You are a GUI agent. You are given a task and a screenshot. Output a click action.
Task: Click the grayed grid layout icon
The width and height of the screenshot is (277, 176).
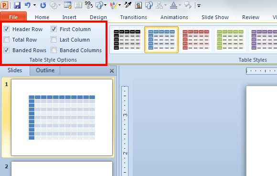pyautogui.click(x=78, y=5)
